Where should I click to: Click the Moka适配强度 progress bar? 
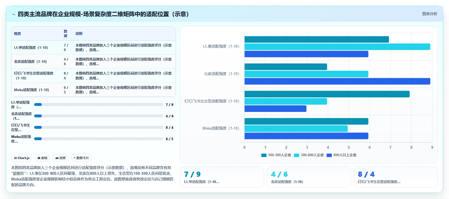tap(99, 139)
